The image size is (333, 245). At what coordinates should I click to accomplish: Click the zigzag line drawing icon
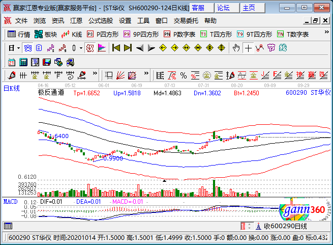pos(260,48)
